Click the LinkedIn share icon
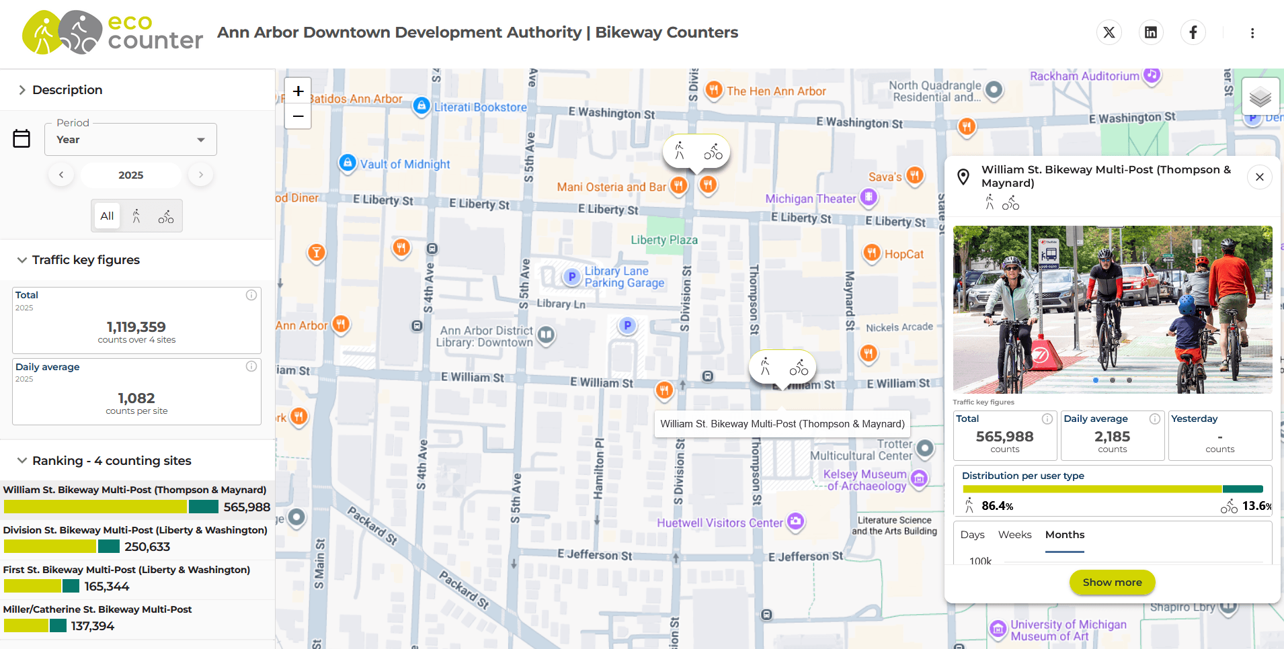1284x649 pixels. pos(1151,32)
